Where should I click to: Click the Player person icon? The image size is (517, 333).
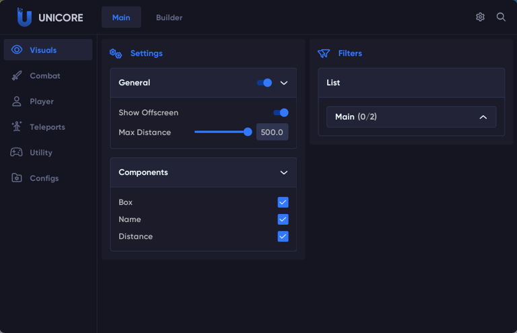click(x=16, y=101)
